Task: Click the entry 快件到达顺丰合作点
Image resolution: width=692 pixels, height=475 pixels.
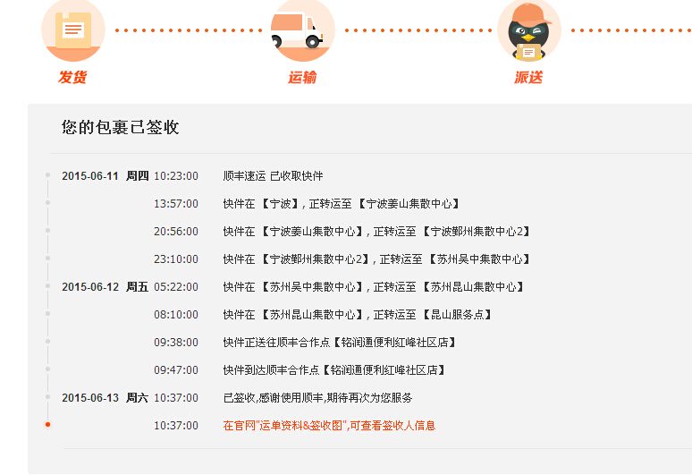Action: [334, 370]
